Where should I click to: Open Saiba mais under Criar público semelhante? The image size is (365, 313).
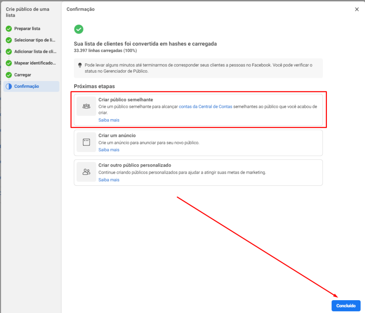pyautogui.click(x=109, y=120)
